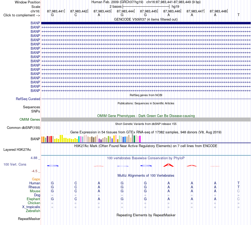Image resolution: width=251 pixels, height=225 pixels.
Task: Select the Mouse species label
Action: click(35, 191)
